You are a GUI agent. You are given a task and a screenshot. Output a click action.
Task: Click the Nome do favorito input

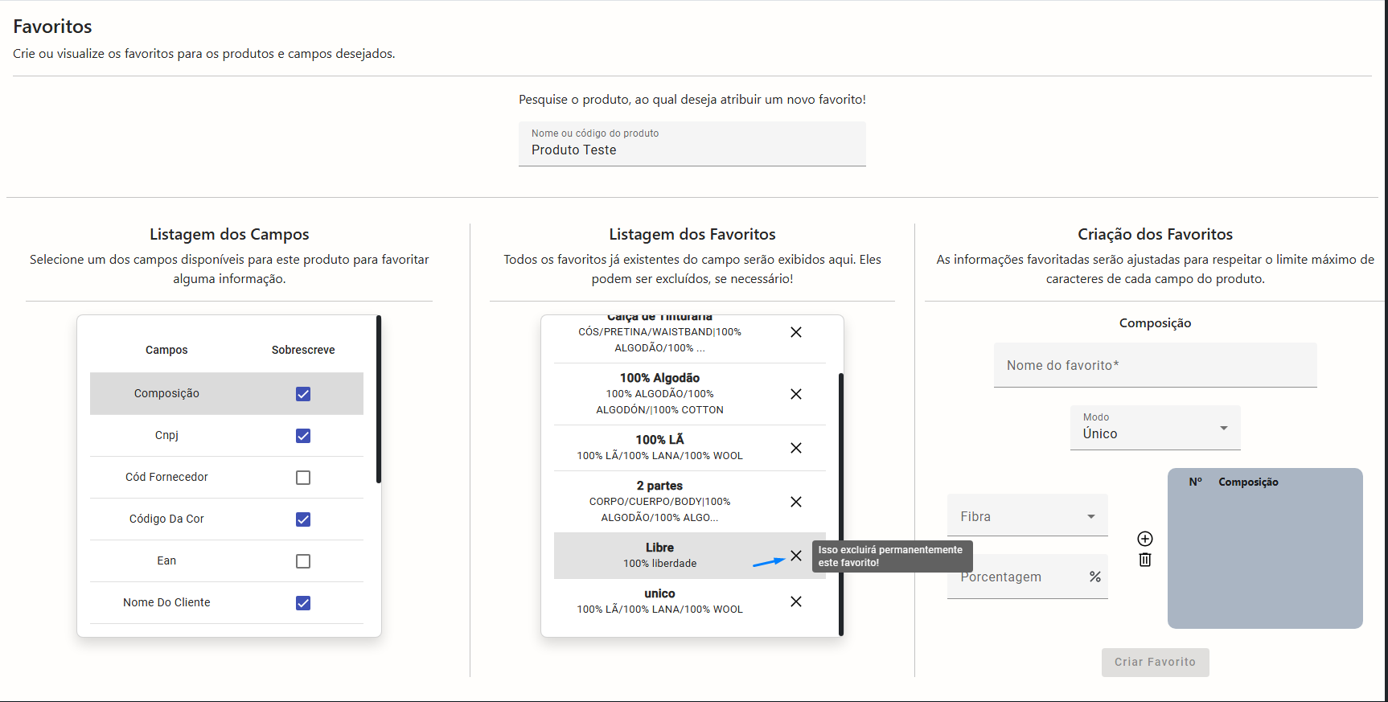(1155, 365)
